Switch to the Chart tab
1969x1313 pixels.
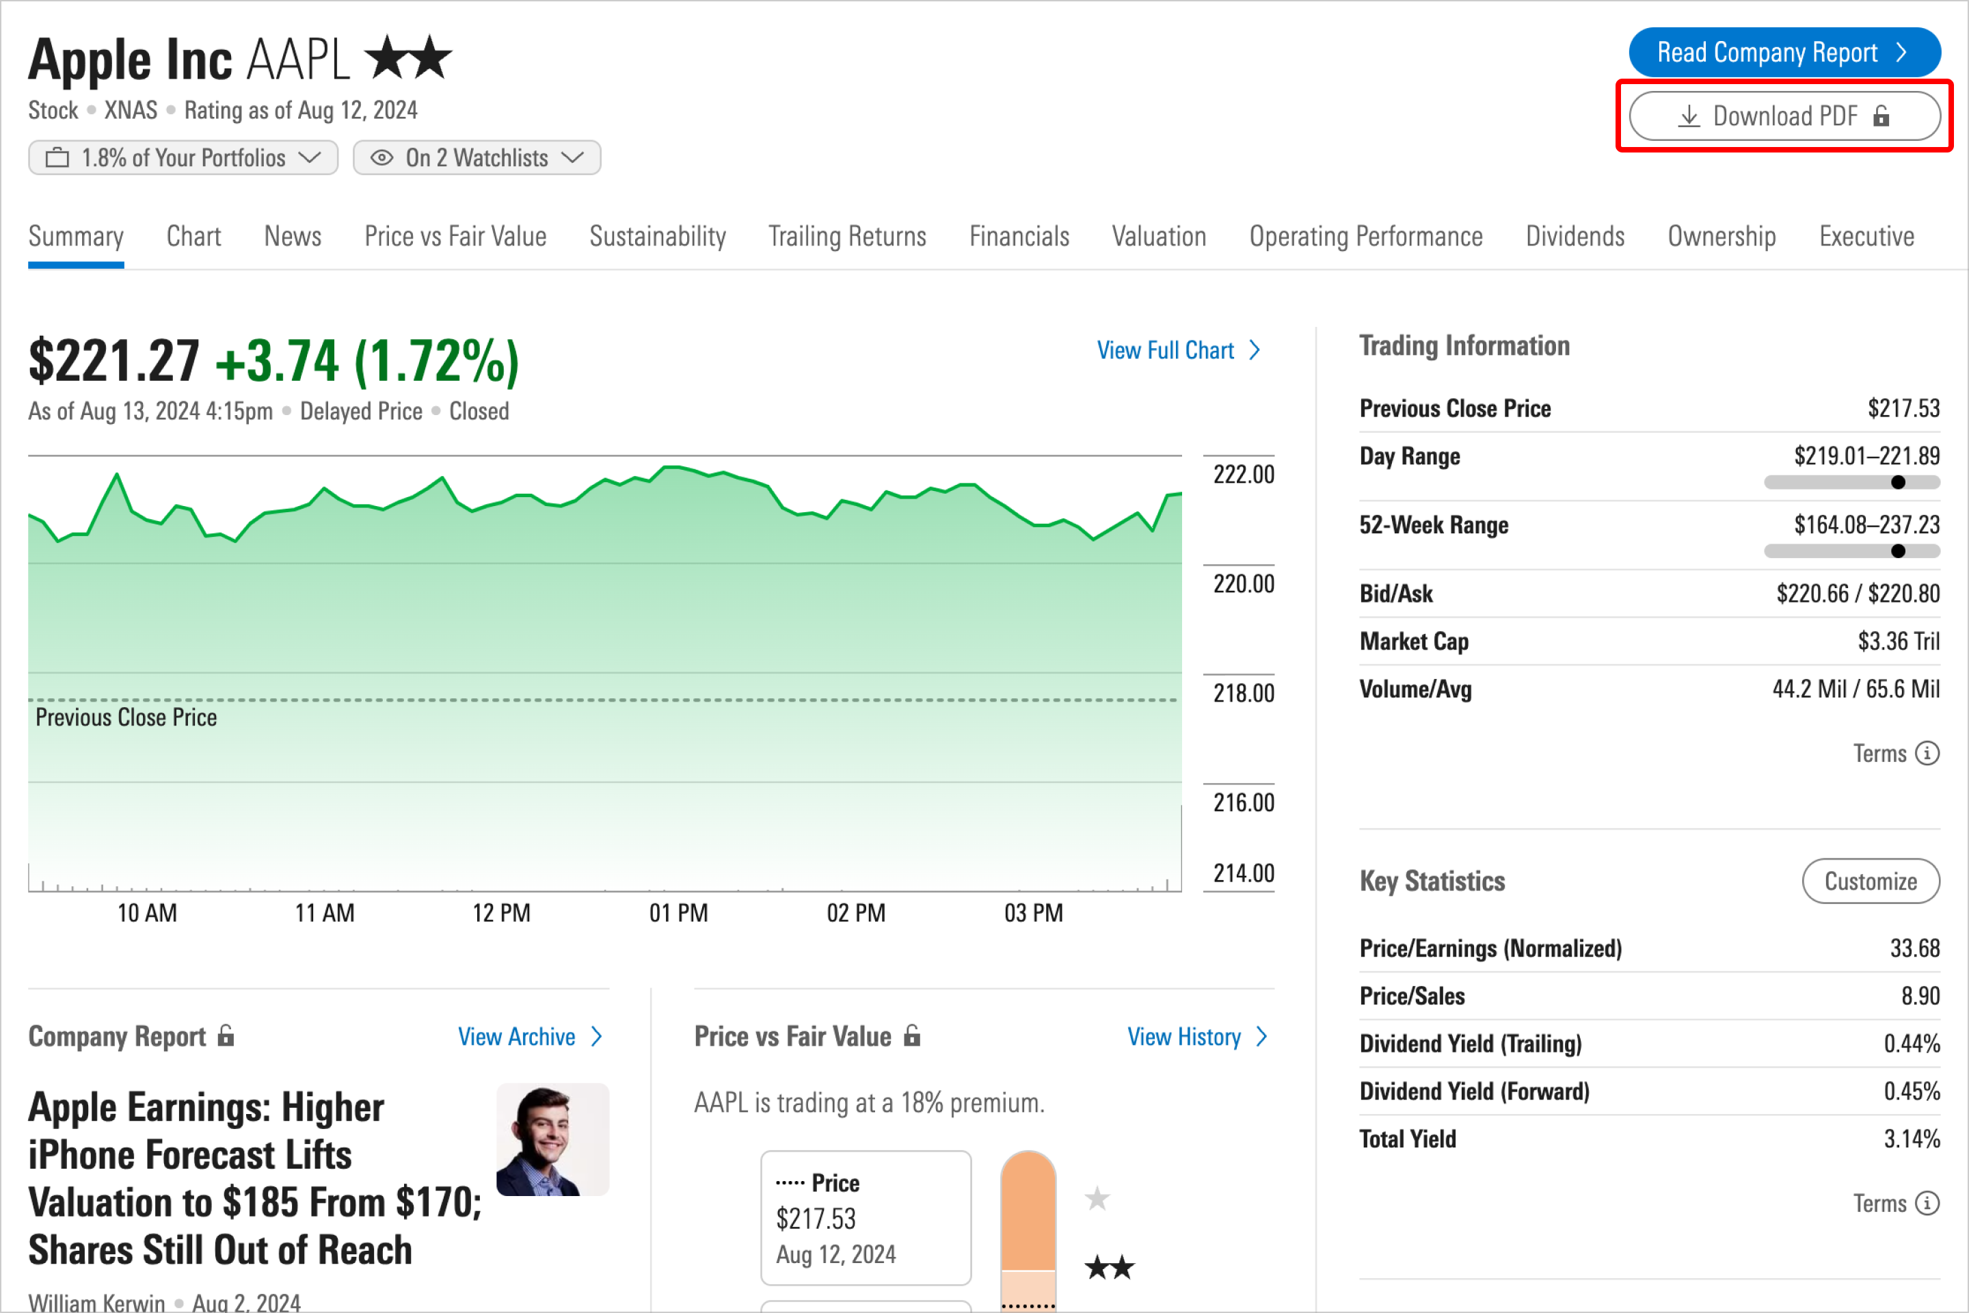pyautogui.click(x=193, y=237)
